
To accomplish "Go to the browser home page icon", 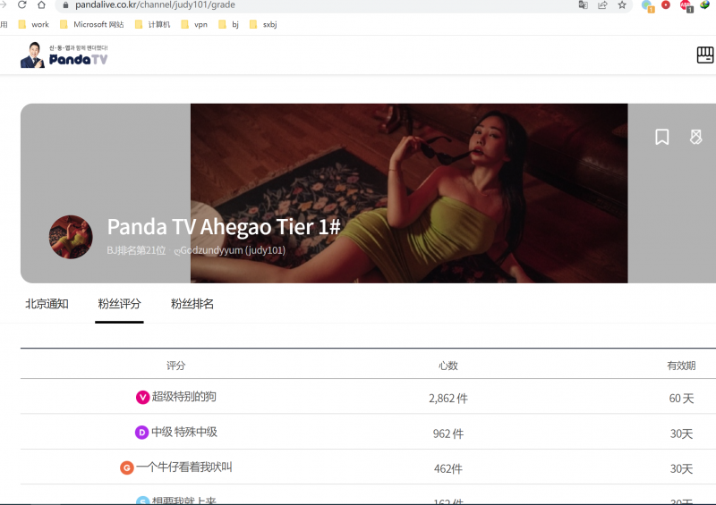I will 41,4.
